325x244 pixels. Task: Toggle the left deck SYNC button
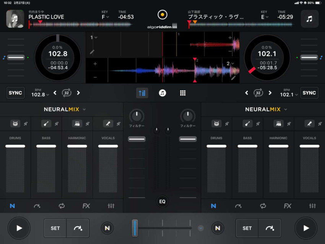pos(15,93)
